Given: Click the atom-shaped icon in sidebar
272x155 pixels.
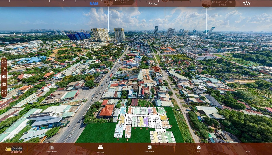Looking at the screenshot, I should 4,84.
